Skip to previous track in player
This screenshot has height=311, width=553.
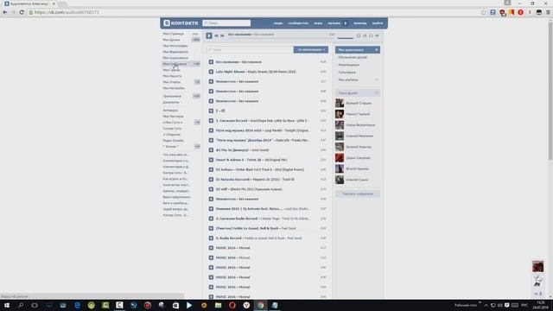(x=217, y=35)
